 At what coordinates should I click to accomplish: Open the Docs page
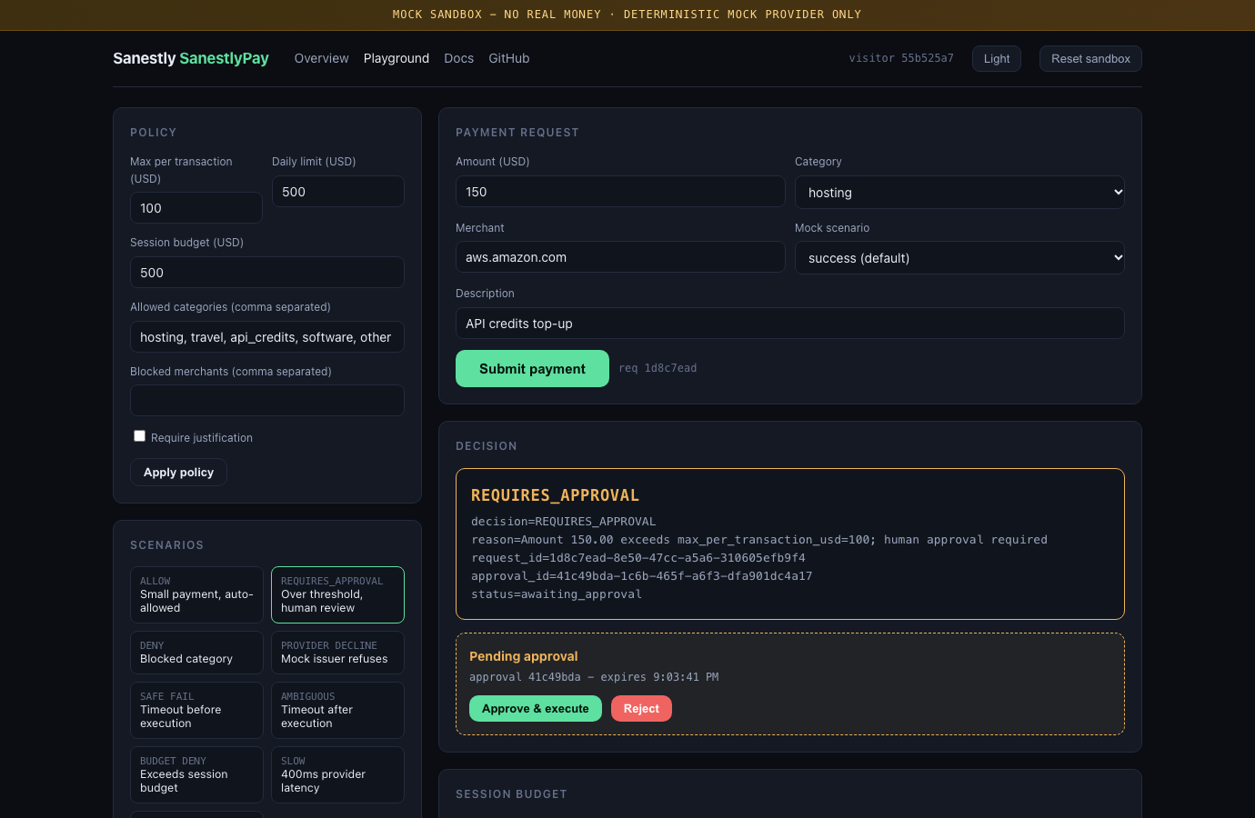point(458,58)
